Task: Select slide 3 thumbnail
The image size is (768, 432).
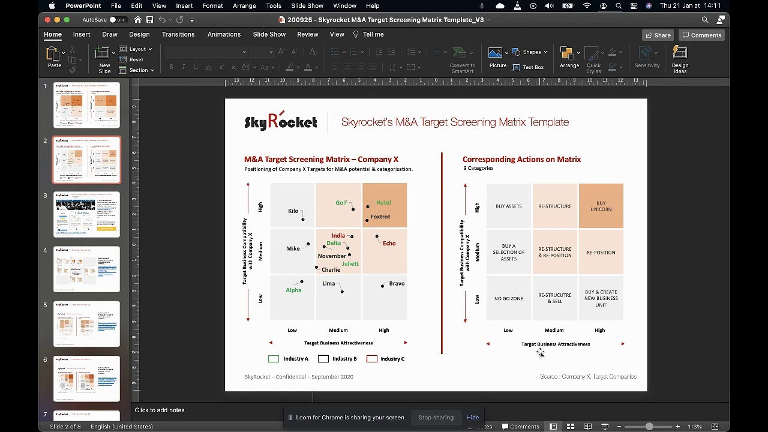Action: (x=87, y=214)
